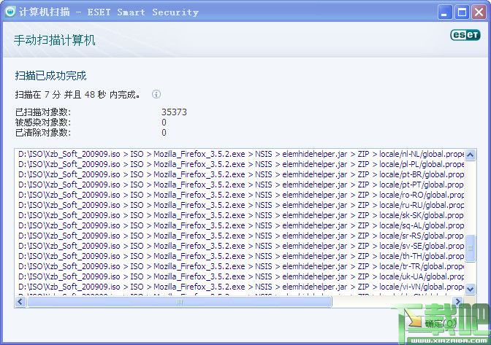Click the 已清除对象数 label
Image resolution: width=491 pixels, height=345 pixels.
[43, 133]
